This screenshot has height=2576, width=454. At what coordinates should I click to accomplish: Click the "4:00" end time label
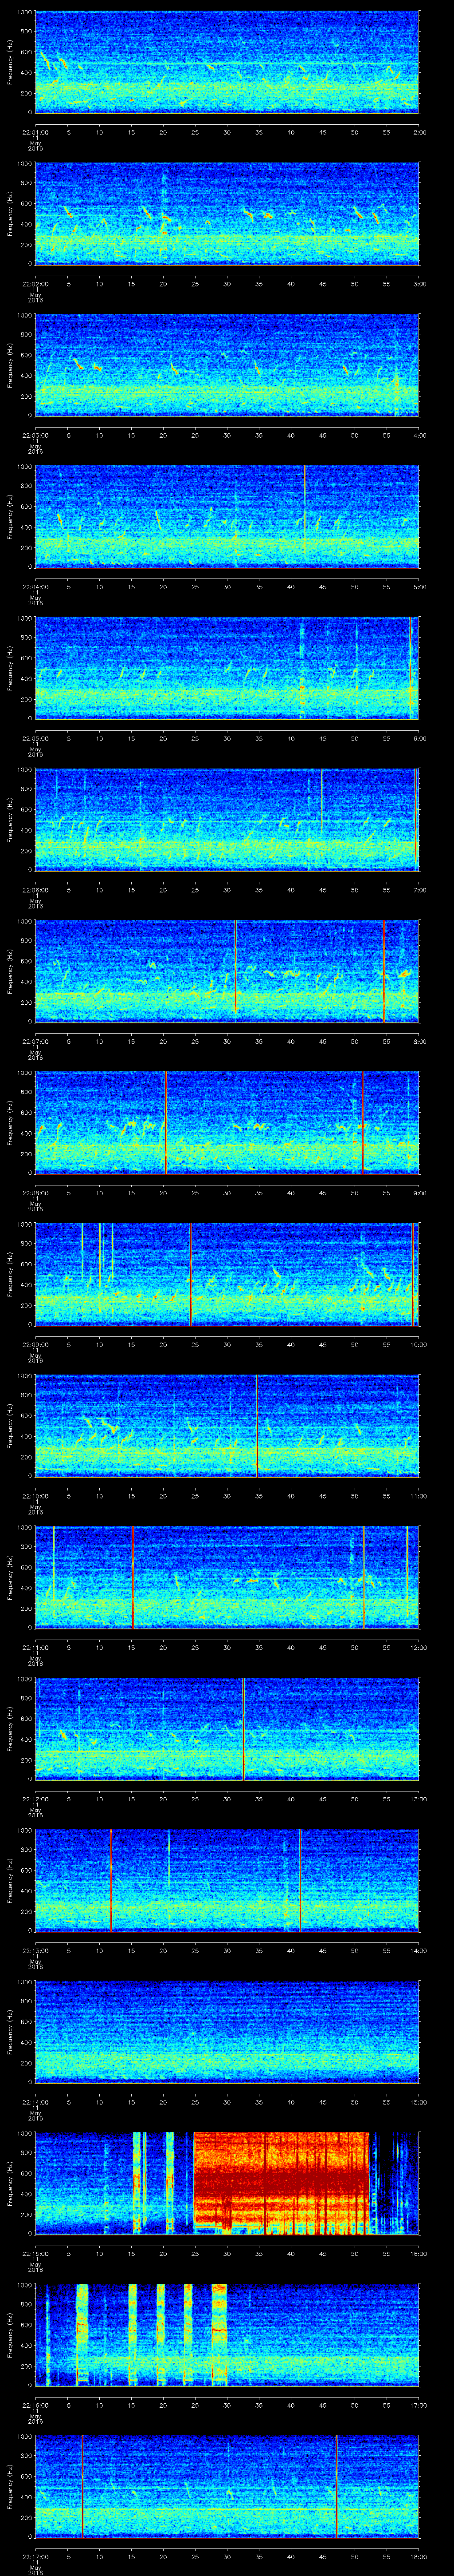[419, 435]
